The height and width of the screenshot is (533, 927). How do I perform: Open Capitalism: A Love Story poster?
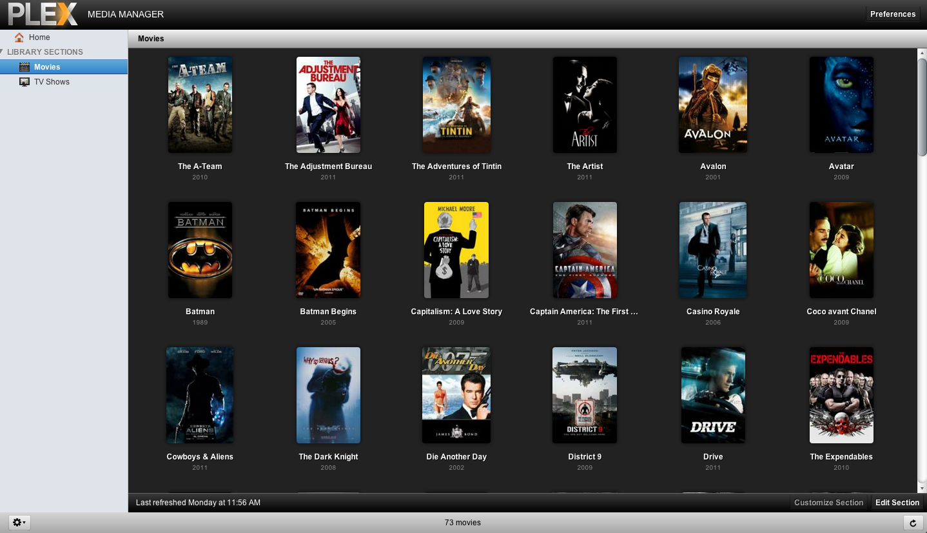click(456, 250)
